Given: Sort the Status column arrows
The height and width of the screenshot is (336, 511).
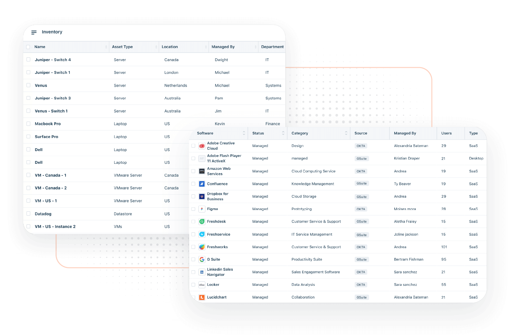Looking at the screenshot, I should 283,133.
